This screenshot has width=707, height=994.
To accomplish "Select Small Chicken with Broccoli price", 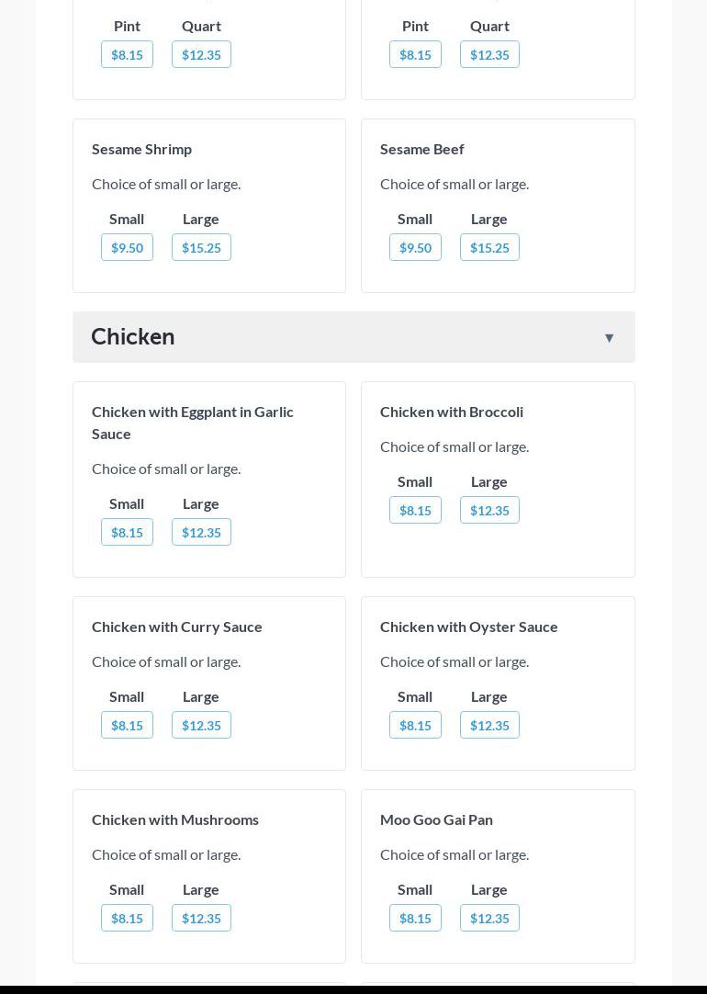I will click(x=415, y=511).
